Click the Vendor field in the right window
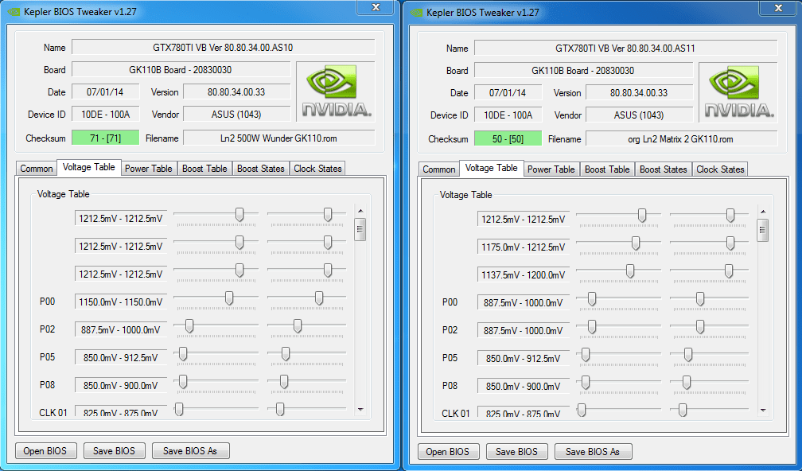802x471 pixels. pyautogui.click(x=639, y=115)
